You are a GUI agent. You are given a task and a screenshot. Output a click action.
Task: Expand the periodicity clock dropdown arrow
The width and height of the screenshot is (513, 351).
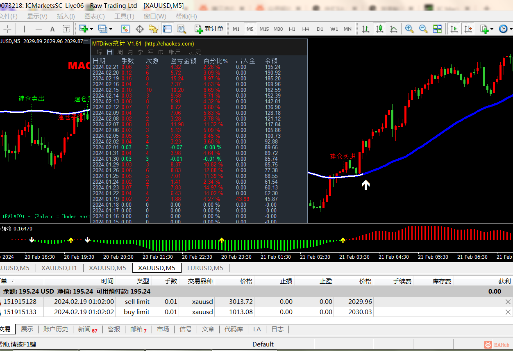pyautogui.click(x=511, y=29)
